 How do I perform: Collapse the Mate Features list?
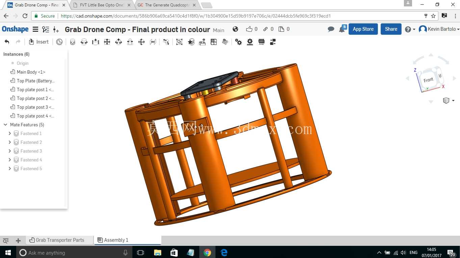(5, 125)
